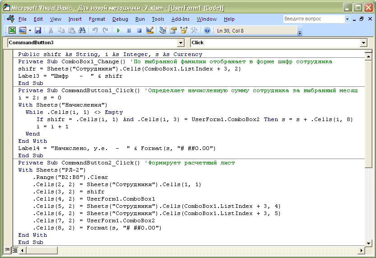Click the Copy toolbar icon
376x258 pixels.
[61, 30]
